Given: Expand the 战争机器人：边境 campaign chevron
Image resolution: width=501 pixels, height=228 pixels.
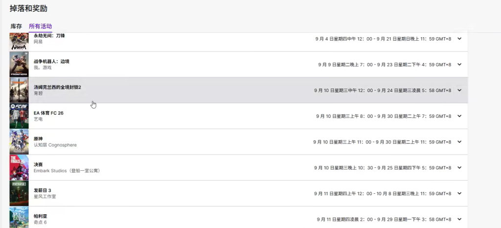Looking at the screenshot, I should pos(459,65).
